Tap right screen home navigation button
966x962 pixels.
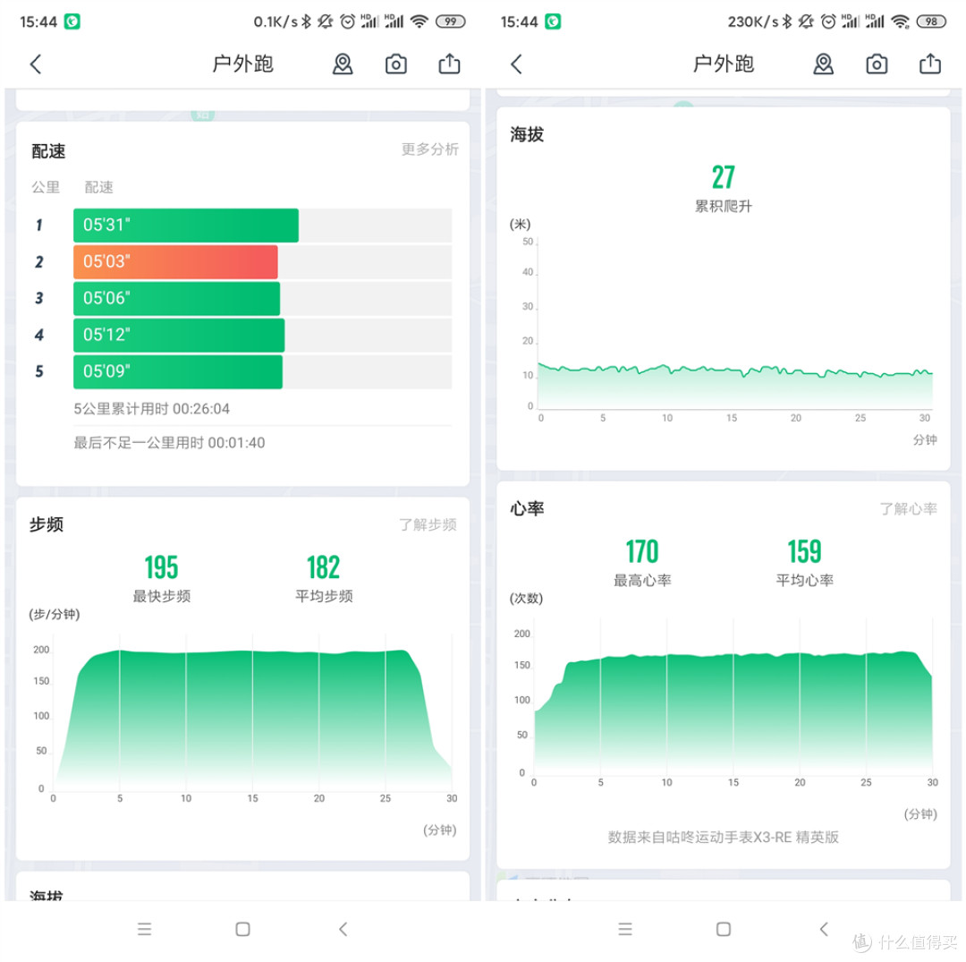tap(724, 929)
